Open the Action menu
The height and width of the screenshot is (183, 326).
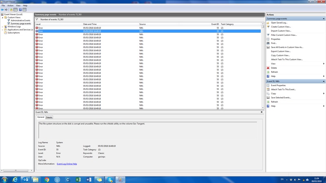click(10, 5)
